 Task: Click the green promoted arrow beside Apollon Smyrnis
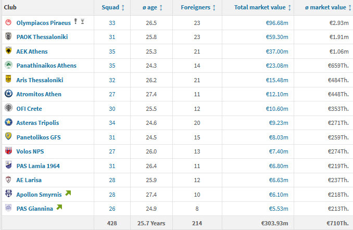pyautogui.click(x=67, y=194)
